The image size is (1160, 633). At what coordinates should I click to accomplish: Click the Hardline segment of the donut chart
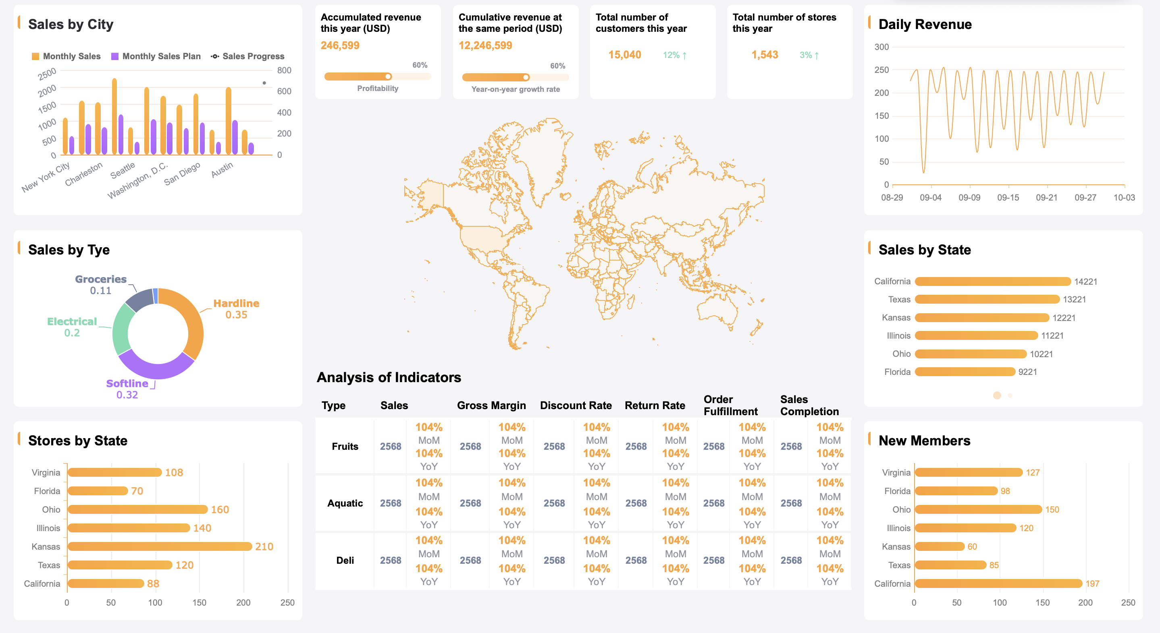(193, 321)
